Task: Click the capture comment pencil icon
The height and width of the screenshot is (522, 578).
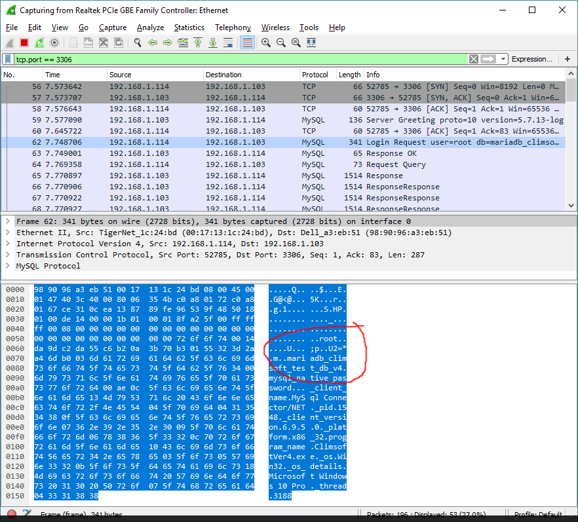Action: 26,514
